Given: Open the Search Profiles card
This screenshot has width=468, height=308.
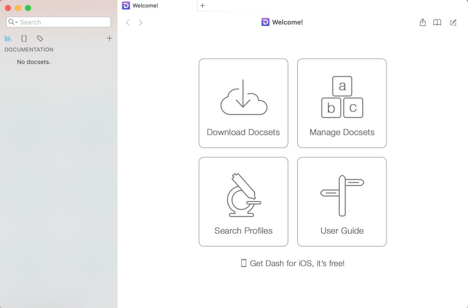Looking at the screenshot, I should pos(243,201).
